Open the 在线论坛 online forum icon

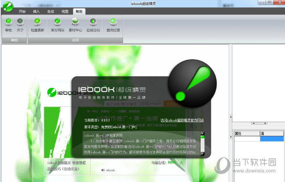tap(93, 25)
